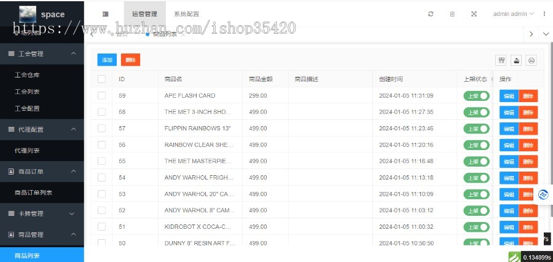Check the row with ID 58

101,112
